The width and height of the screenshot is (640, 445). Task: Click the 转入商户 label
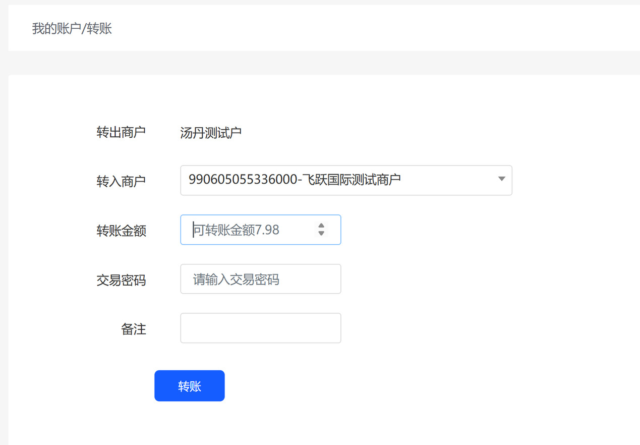(x=121, y=181)
